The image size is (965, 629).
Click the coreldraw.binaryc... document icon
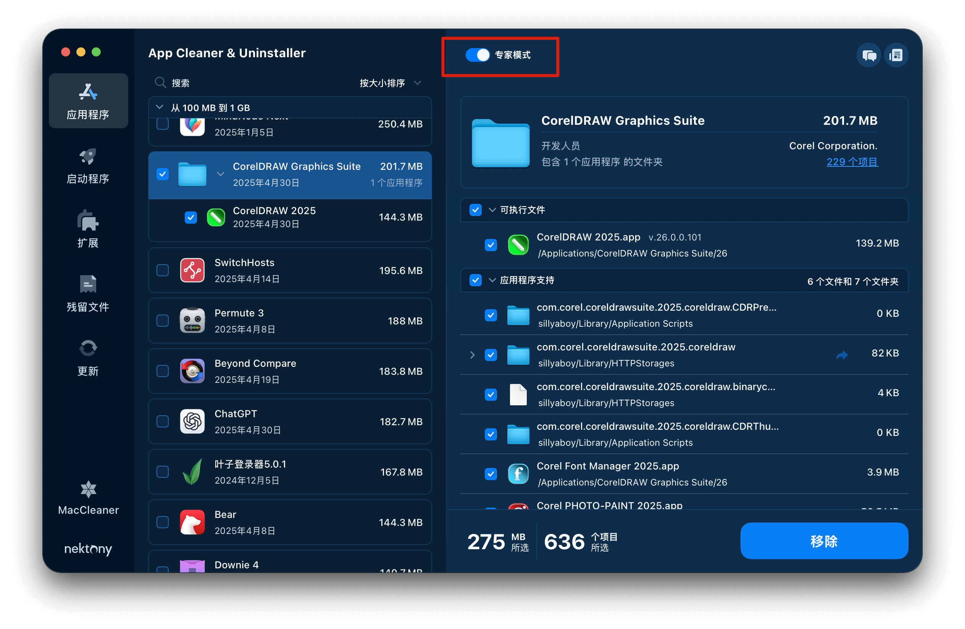(x=518, y=394)
